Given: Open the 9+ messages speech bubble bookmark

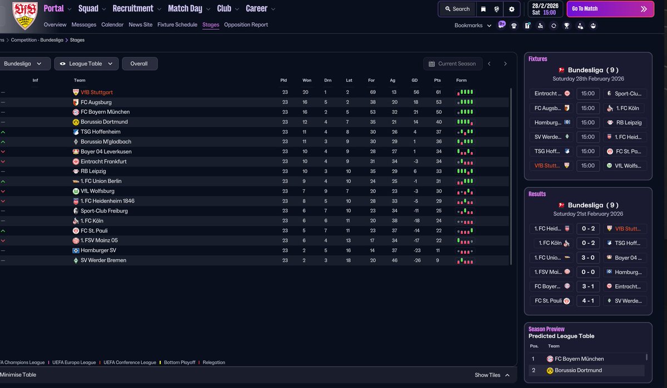Looking at the screenshot, I should pyautogui.click(x=501, y=25).
